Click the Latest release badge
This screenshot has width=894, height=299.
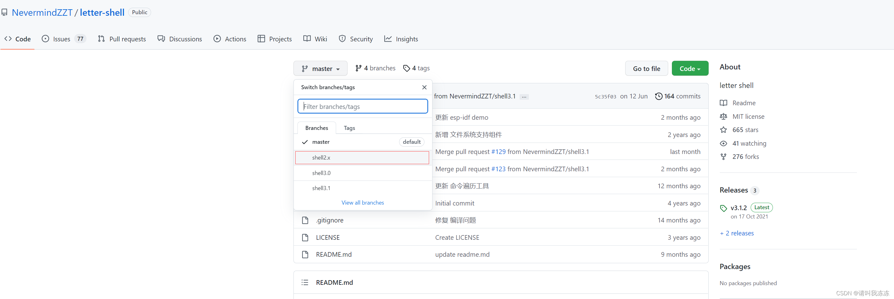[761, 208]
